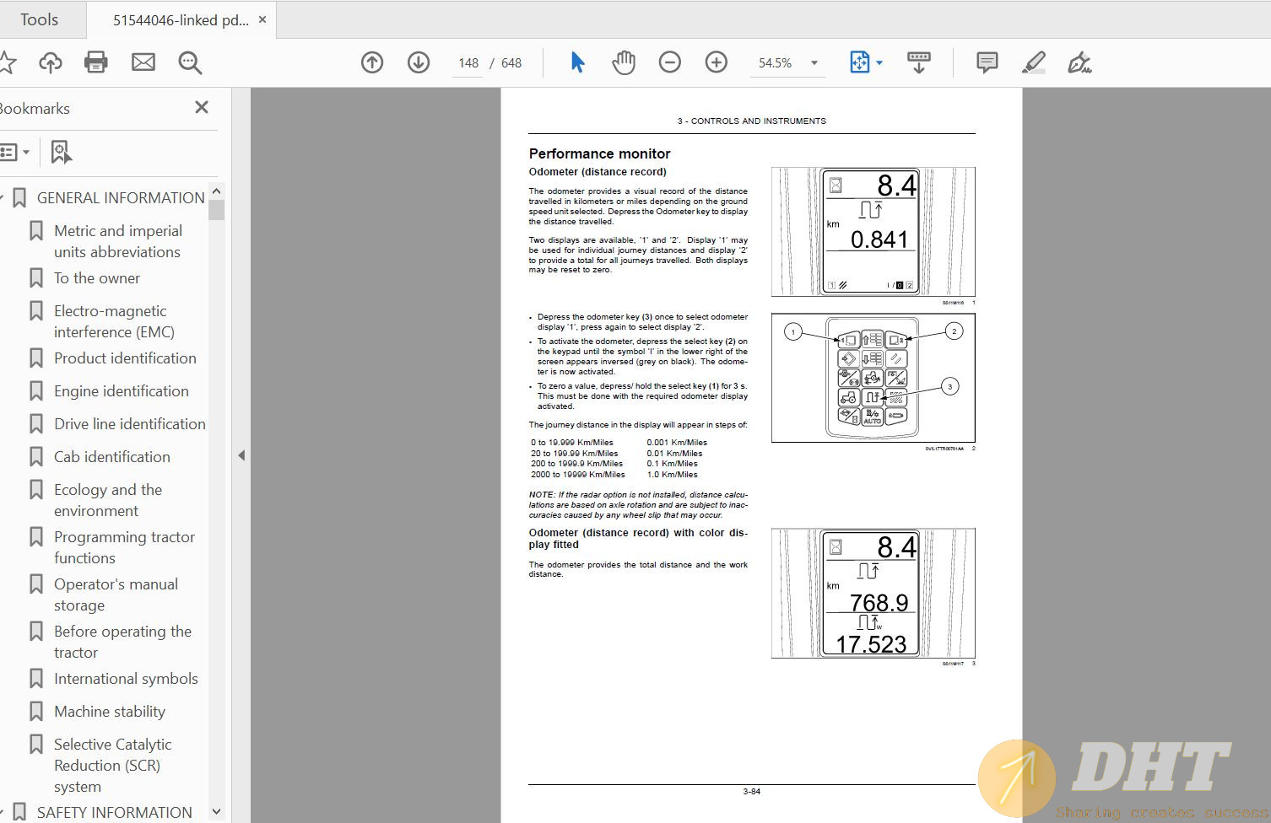Open the fit page options dropdown

[x=879, y=63]
